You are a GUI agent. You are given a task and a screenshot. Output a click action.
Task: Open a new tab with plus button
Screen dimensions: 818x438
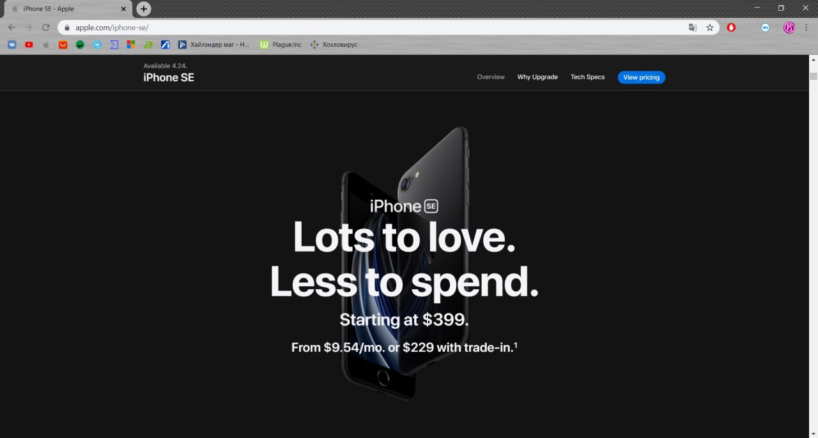pos(144,9)
